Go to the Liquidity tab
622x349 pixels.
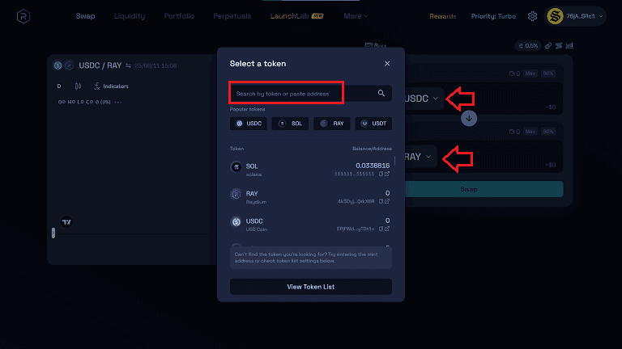130,16
